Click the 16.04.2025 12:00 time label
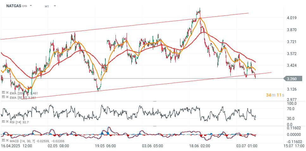 click(x=16, y=146)
